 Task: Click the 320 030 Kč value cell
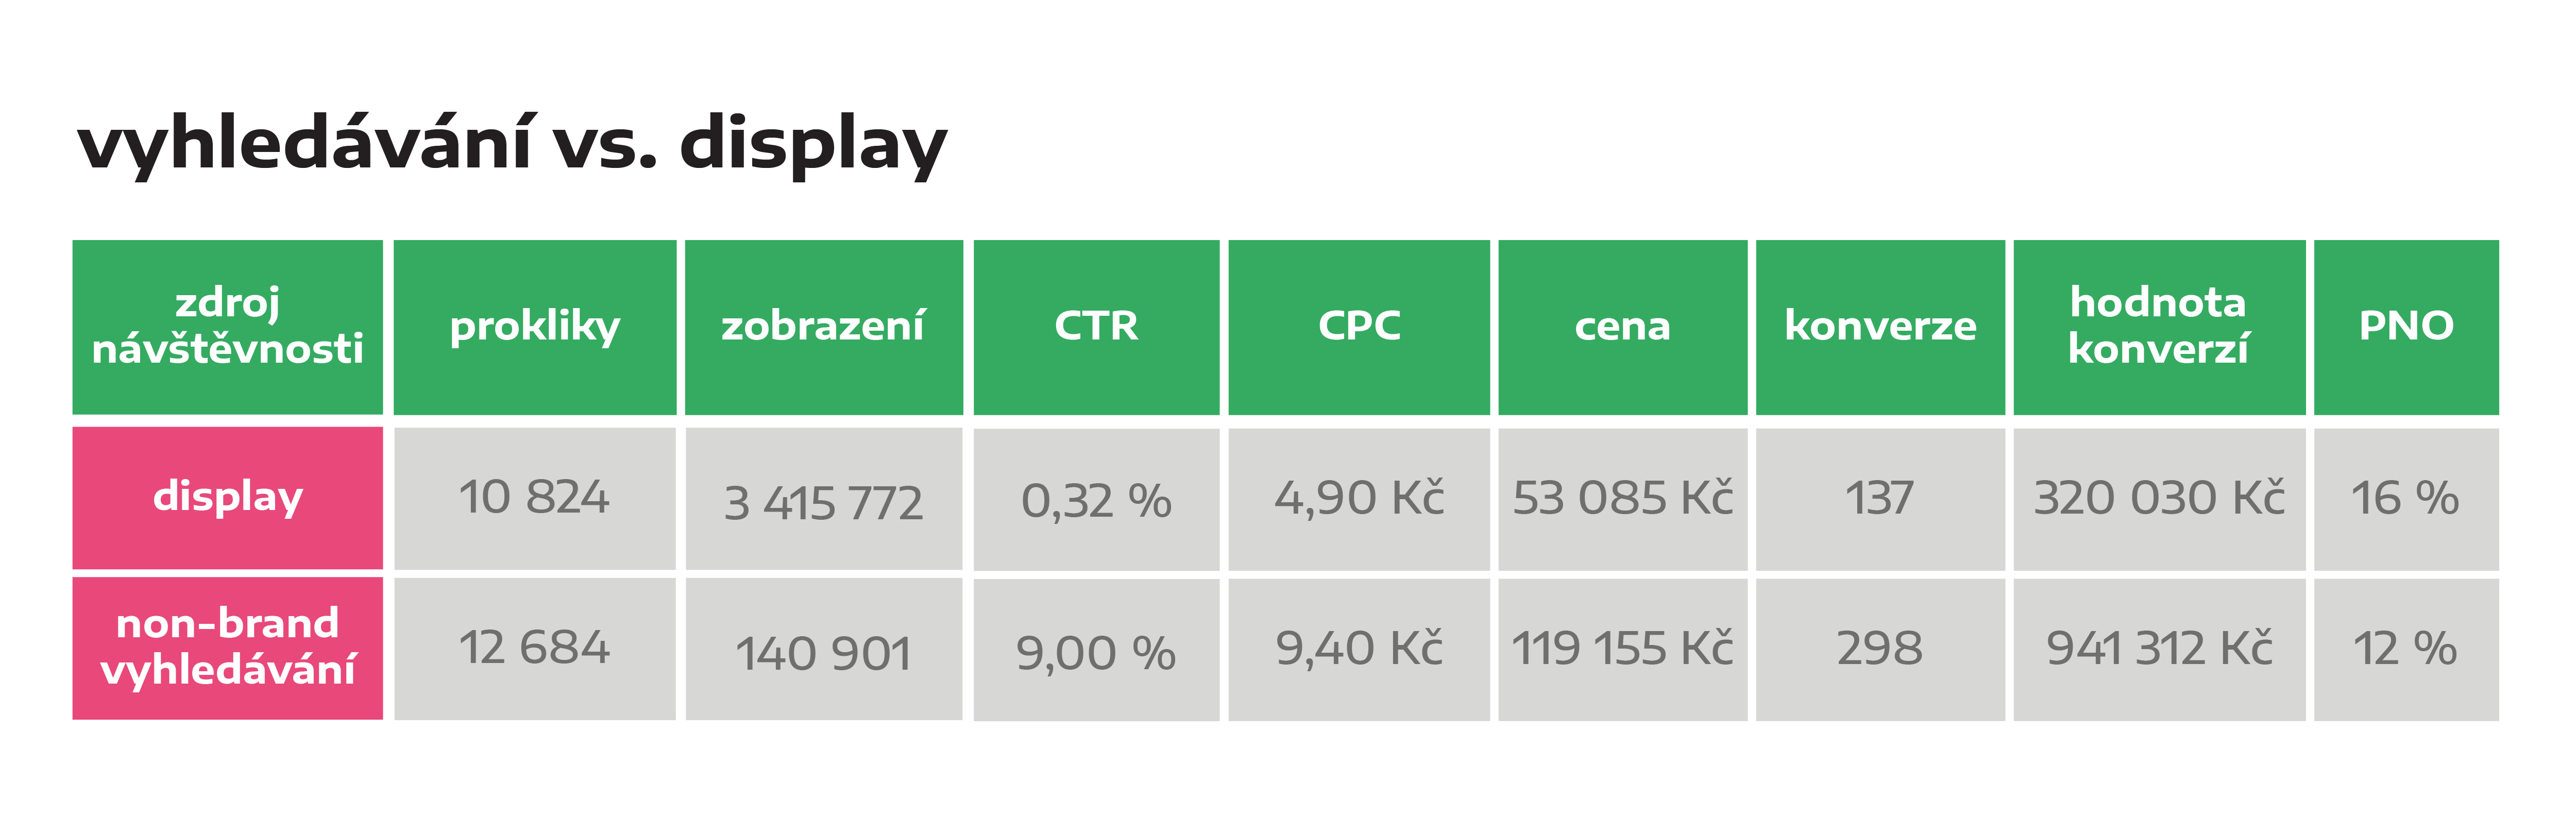2159,499
